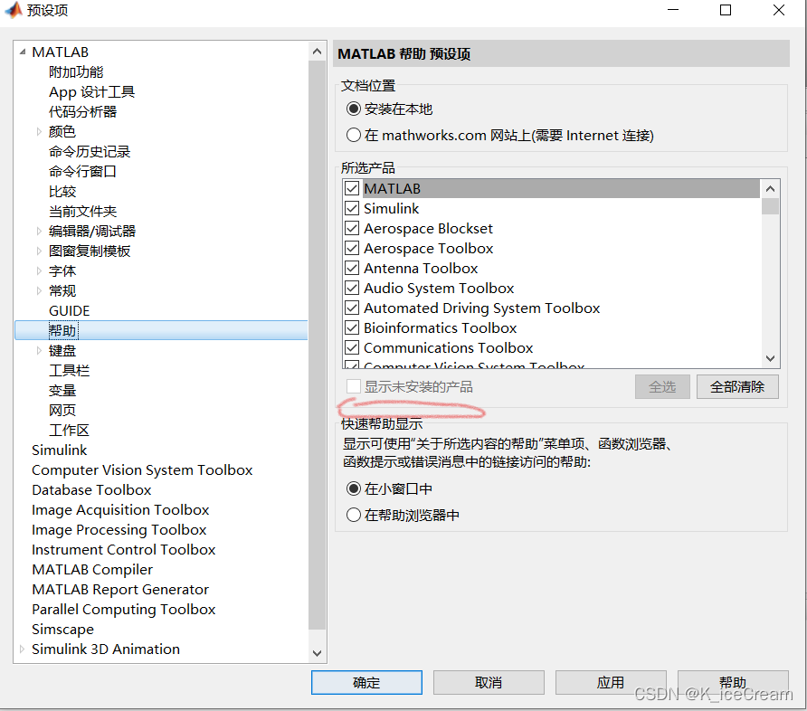
Task: Click tree panel scroll-down arrow
Action: tap(317, 653)
